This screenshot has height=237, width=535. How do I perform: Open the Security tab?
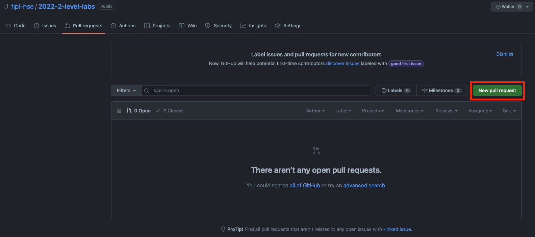219,26
